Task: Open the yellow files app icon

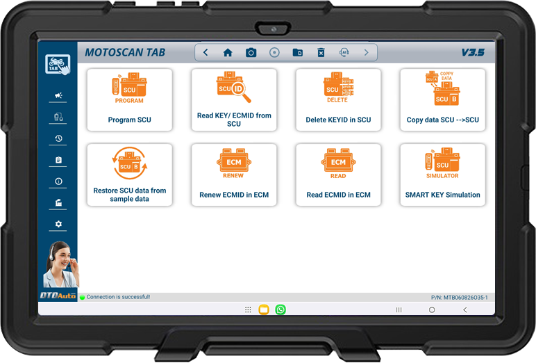Action: pyautogui.click(x=264, y=309)
